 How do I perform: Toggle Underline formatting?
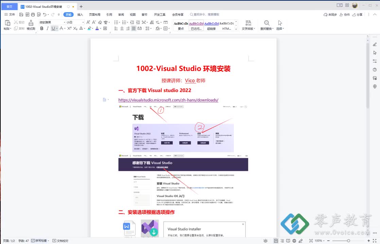(53, 28)
